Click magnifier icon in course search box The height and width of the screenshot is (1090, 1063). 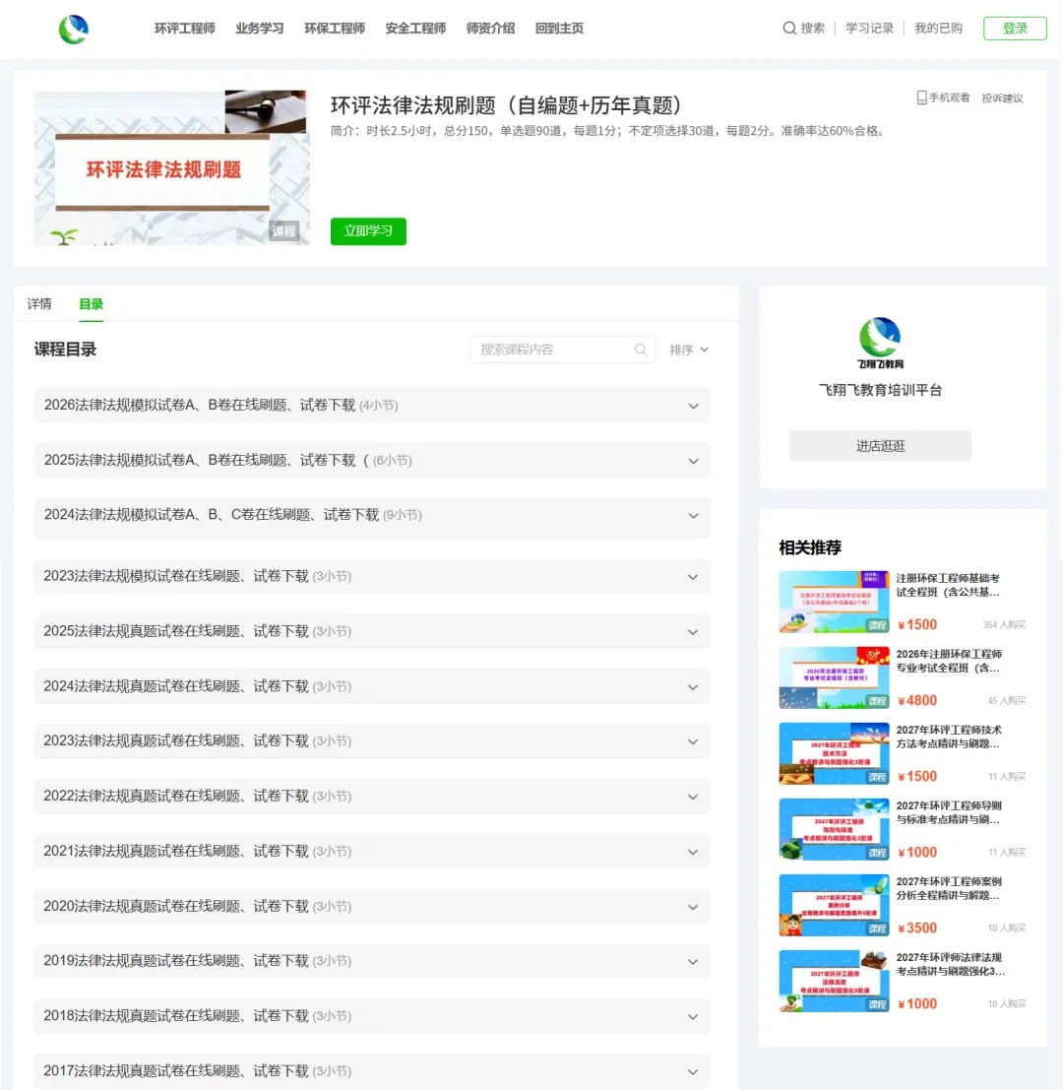coord(640,350)
